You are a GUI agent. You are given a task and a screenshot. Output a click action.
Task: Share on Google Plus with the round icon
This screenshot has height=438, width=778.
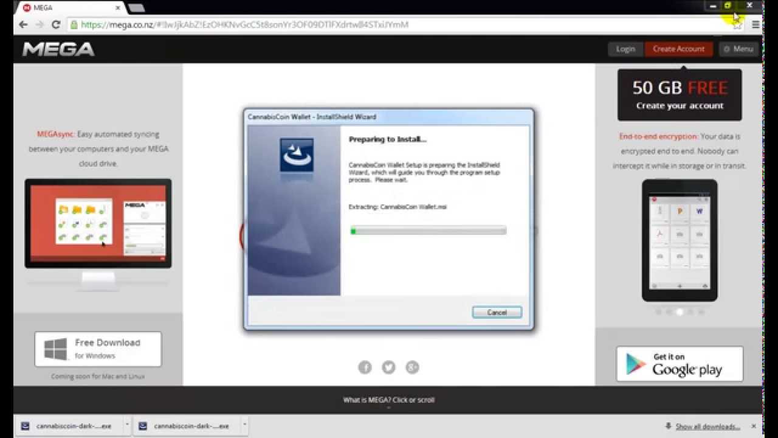(412, 367)
